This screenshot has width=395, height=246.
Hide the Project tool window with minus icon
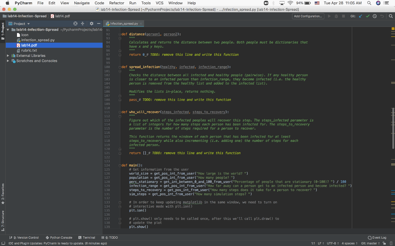click(99, 24)
